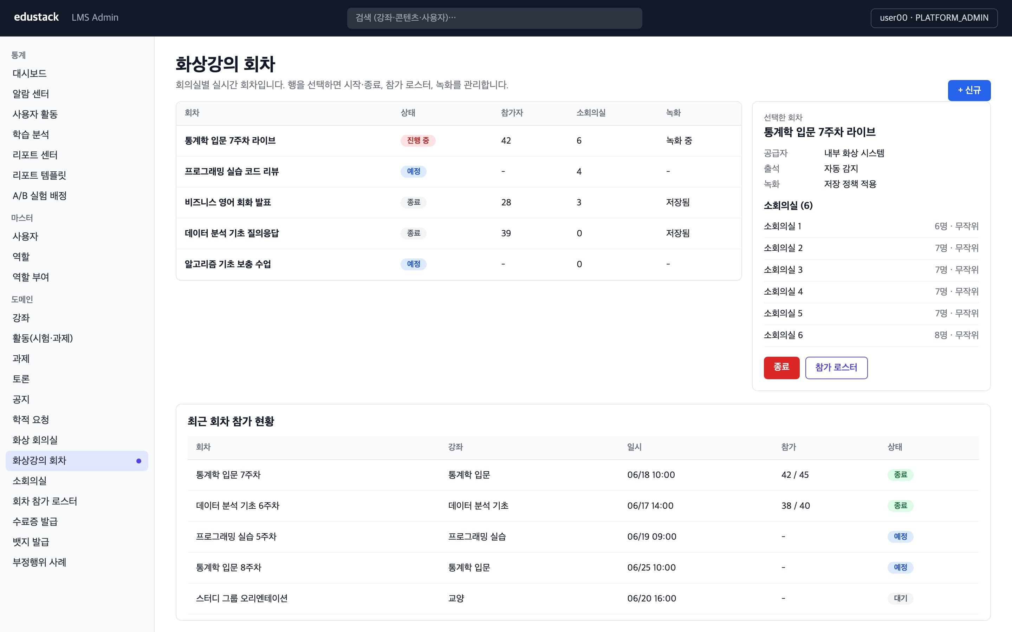Go to 사용자 under 마스터
Screen dimensions: 1012x632
(77, 237)
